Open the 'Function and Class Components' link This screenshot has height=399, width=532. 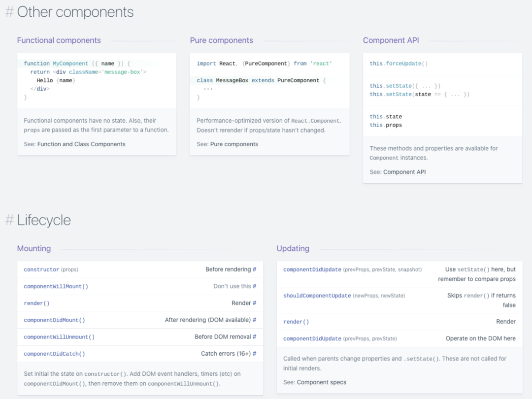coord(81,144)
